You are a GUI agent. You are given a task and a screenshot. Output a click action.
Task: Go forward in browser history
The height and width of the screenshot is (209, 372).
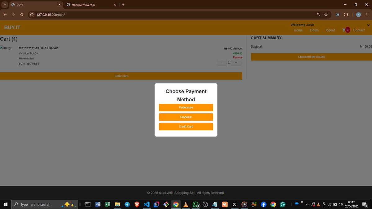click(13, 15)
